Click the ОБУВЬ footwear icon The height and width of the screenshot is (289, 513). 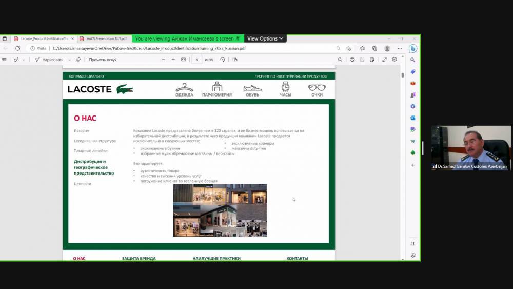252,91
